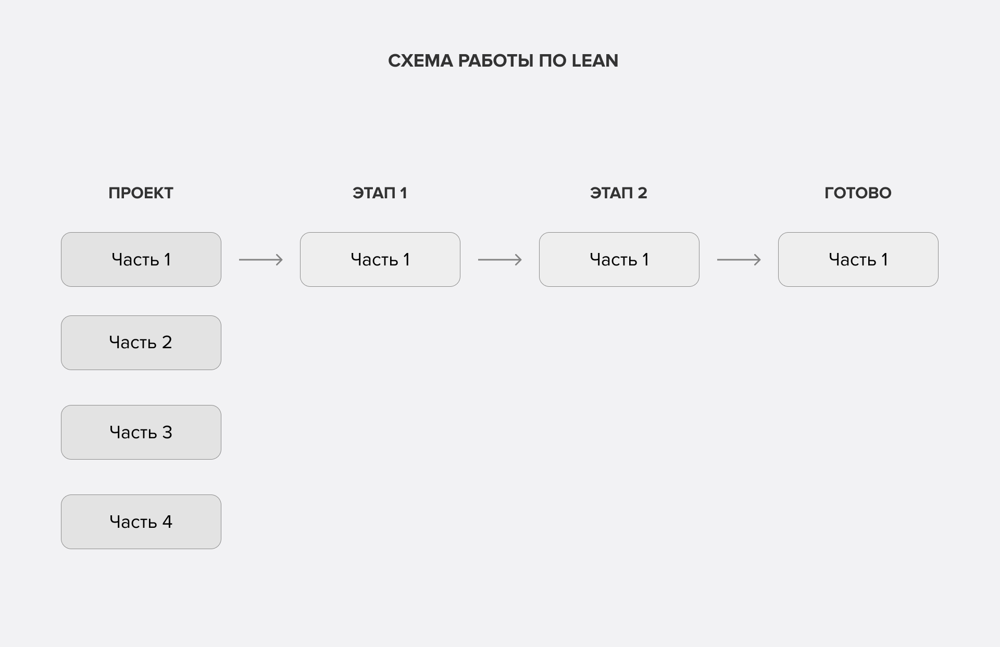Select the Часть 2 box

coord(141,342)
